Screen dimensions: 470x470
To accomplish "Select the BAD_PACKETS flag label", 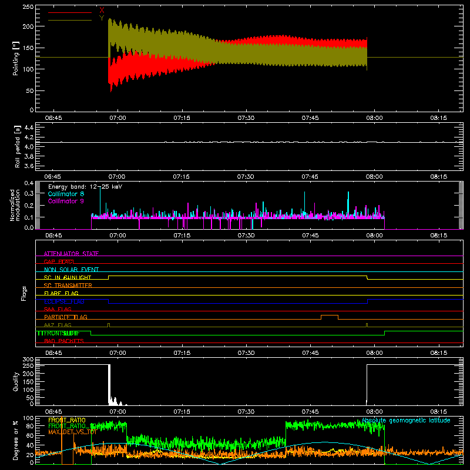I will coord(64,341).
